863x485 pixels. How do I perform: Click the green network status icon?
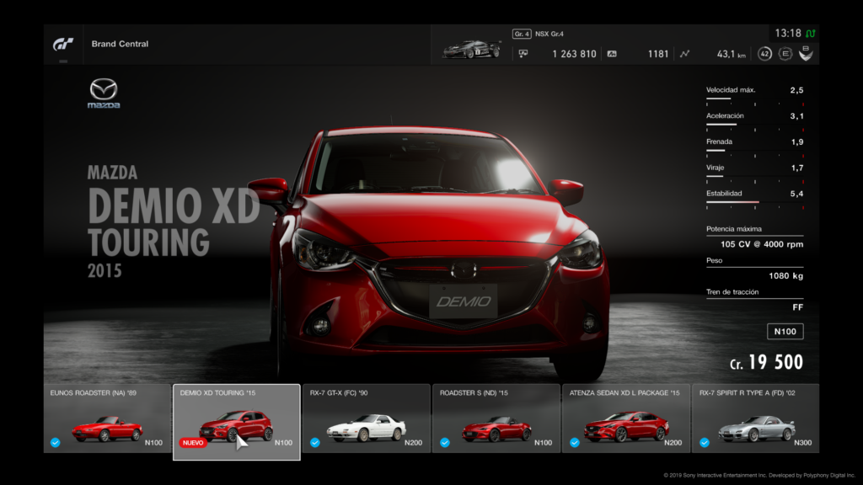tap(810, 34)
